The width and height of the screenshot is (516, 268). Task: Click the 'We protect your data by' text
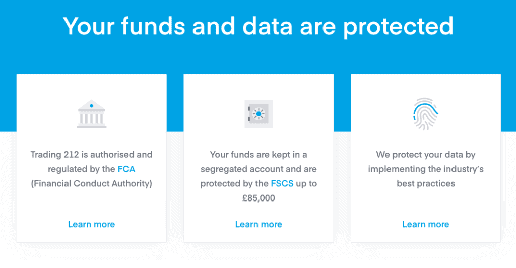(x=426, y=155)
